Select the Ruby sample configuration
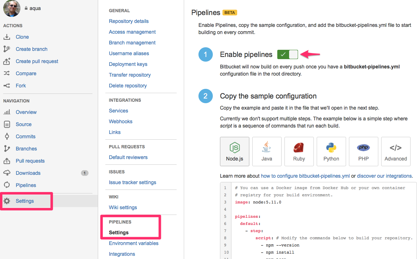 click(x=299, y=152)
